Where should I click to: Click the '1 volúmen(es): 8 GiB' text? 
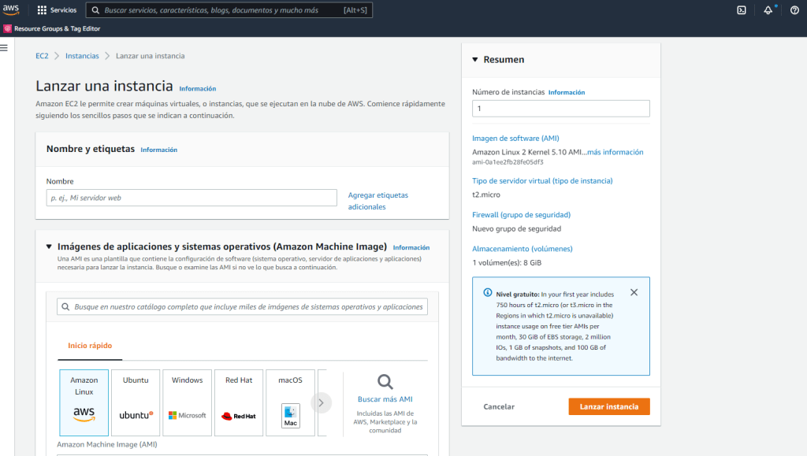pos(507,263)
